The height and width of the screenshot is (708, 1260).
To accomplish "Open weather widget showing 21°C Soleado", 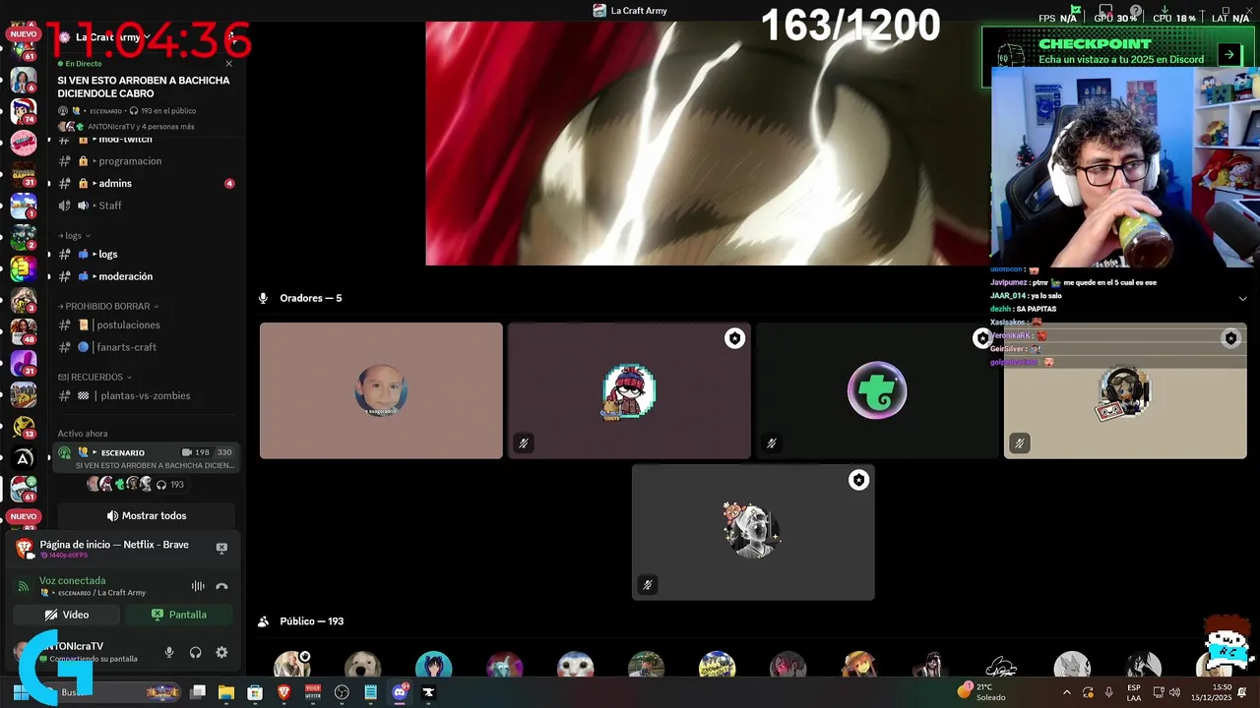I will 983,692.
